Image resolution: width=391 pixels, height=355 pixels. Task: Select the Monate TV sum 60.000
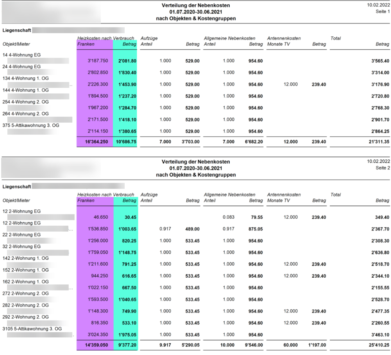pyautogui.click(x=291, y=345)
